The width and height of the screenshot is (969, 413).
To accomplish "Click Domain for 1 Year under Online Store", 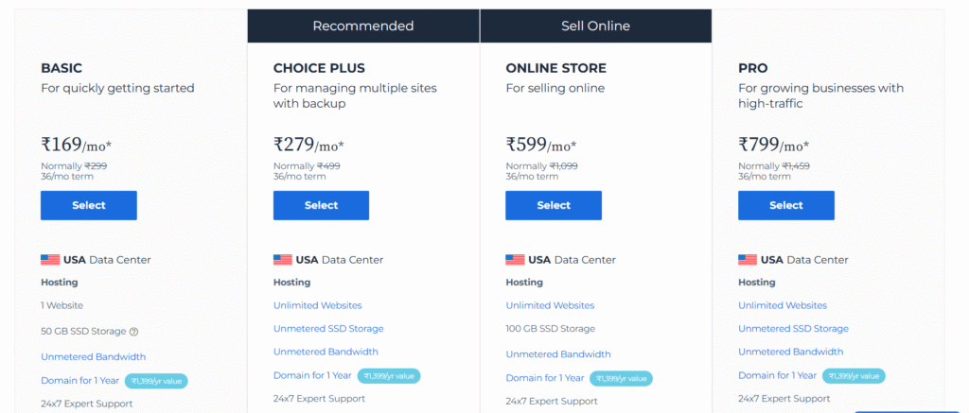I will pyautogui.click(x=544, y=378).
